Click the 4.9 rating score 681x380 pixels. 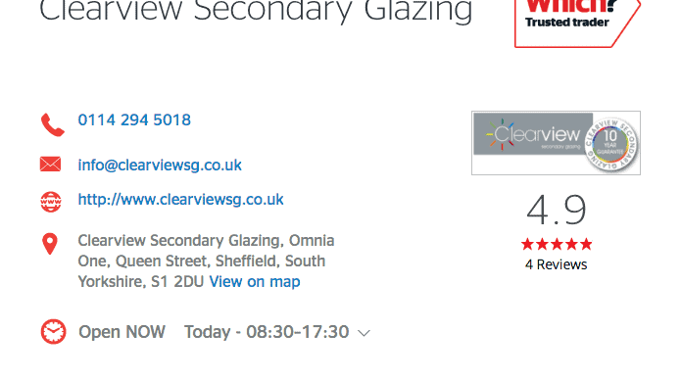[557, 211]
